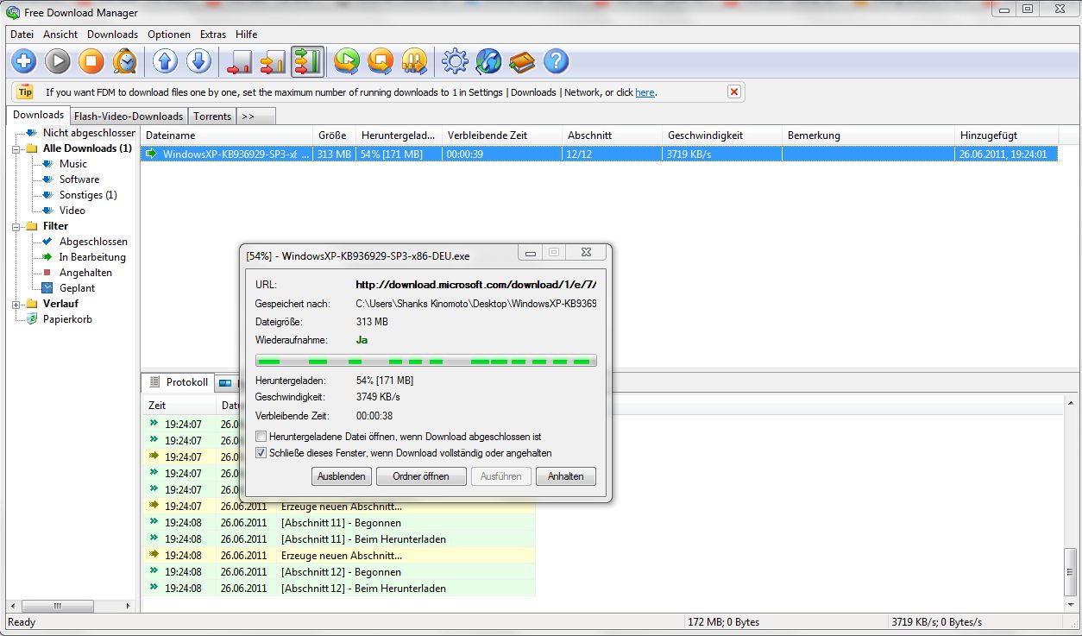Add a new download with the plus icon

24,61
